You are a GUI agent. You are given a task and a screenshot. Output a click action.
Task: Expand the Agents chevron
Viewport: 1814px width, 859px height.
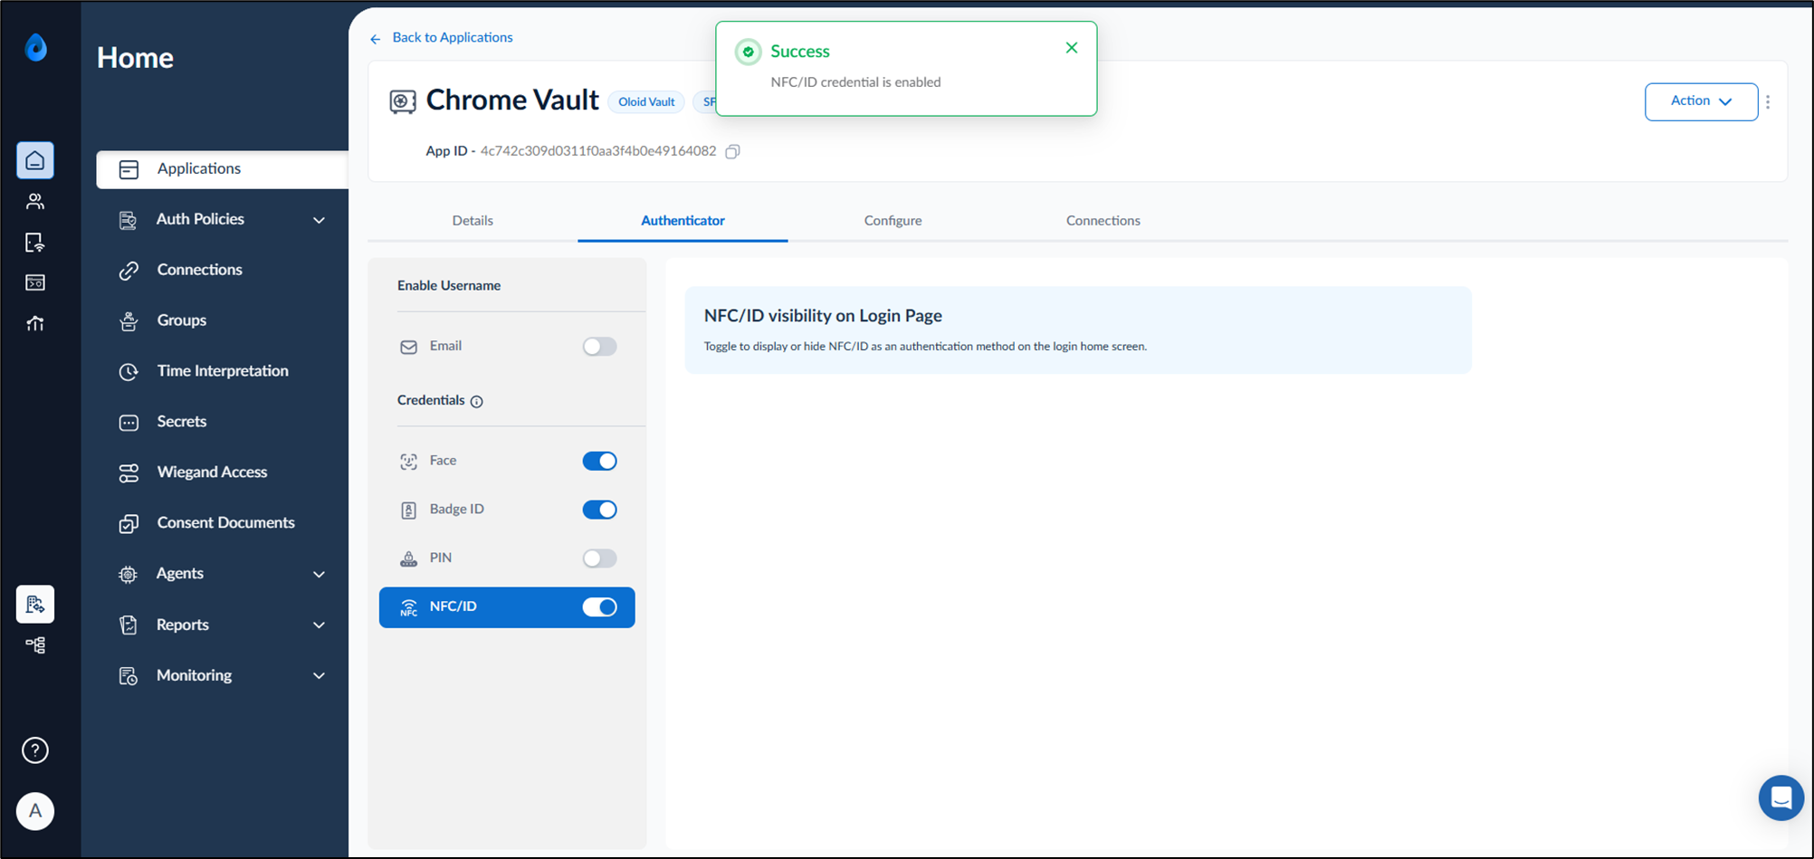tap(319, 574)
